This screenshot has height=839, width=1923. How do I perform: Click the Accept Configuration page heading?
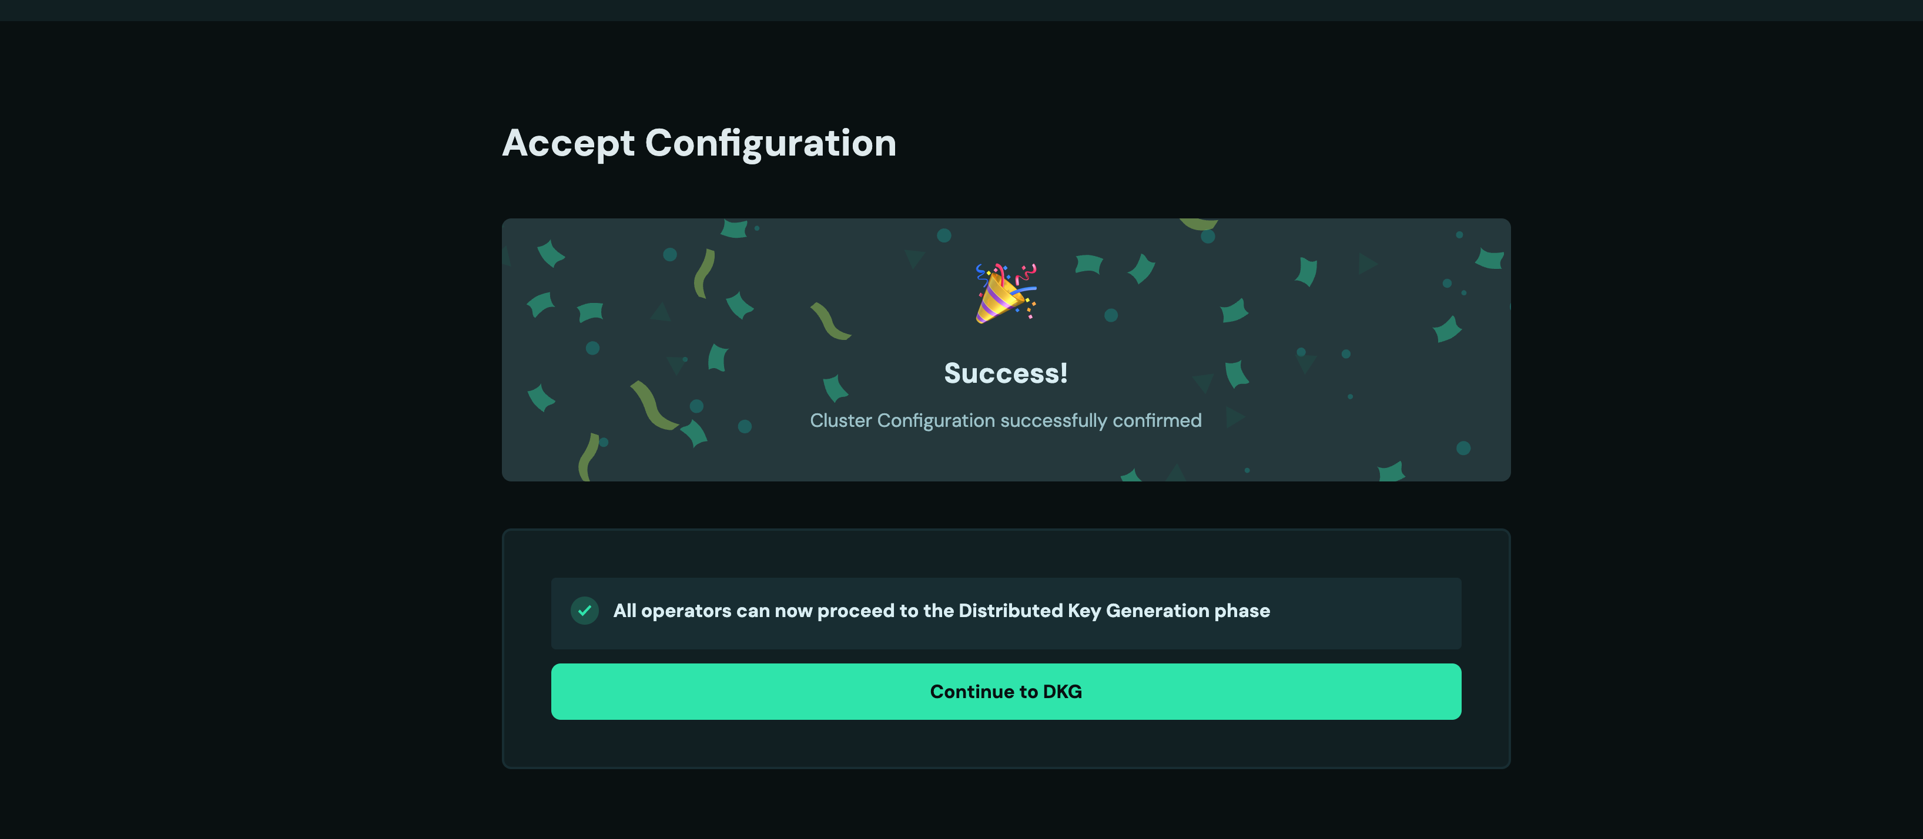699,143
